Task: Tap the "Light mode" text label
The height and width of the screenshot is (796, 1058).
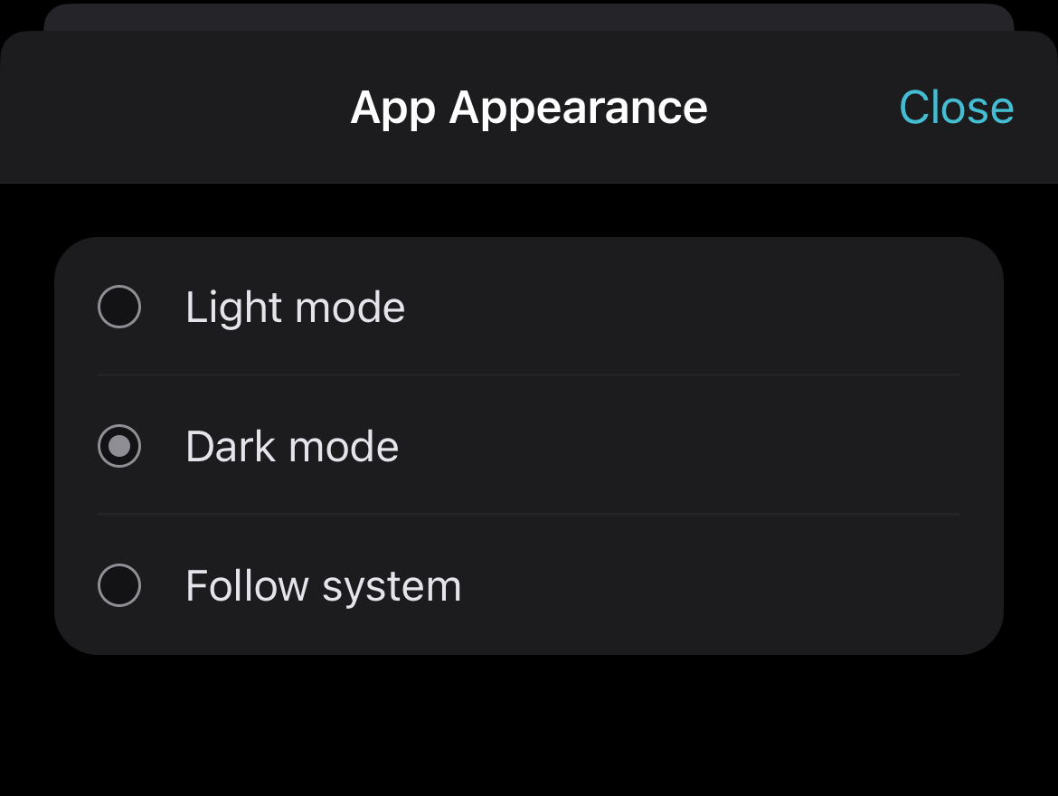Action: click(x=295, y=308)
